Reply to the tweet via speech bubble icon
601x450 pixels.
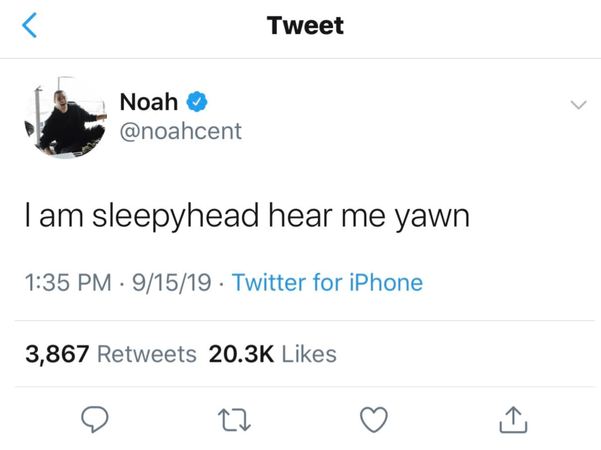click(x=94, y=419)
